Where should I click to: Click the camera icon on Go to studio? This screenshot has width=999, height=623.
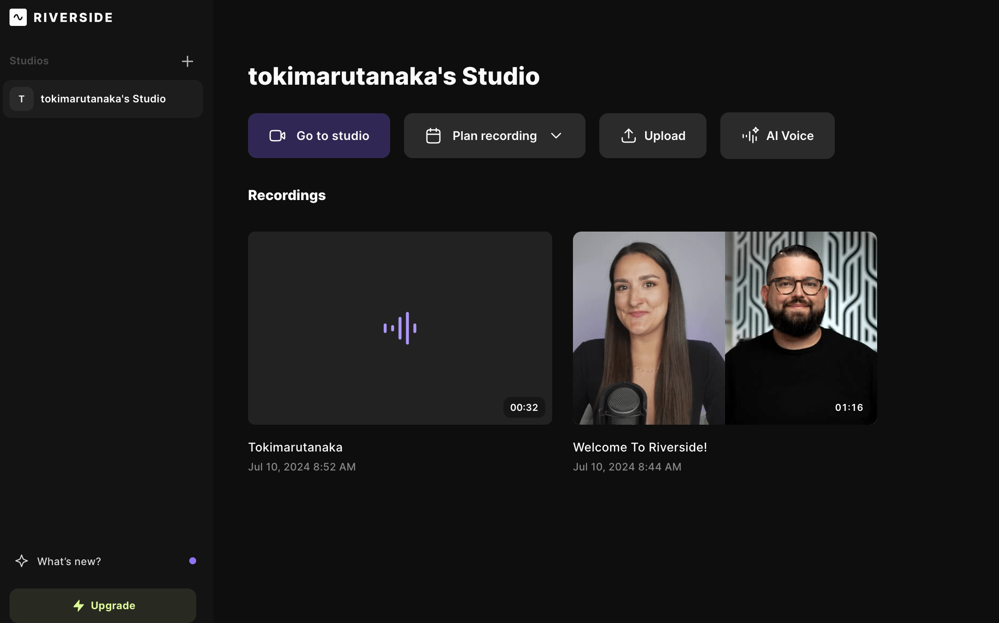point(277,136)
